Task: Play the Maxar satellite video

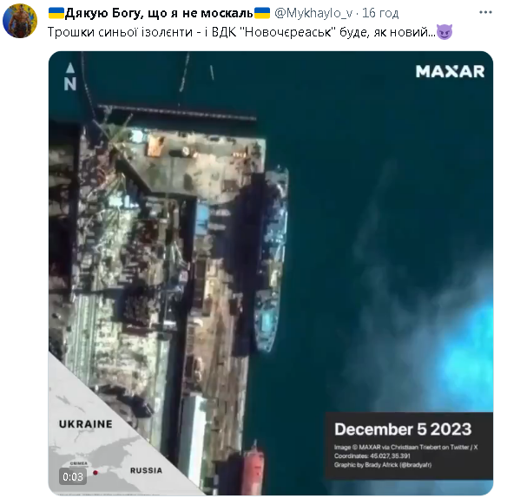Action: [271, 273]
